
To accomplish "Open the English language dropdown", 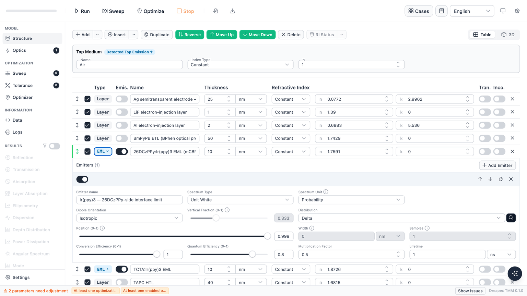I will pyautogui.click(x=472, y=11).
